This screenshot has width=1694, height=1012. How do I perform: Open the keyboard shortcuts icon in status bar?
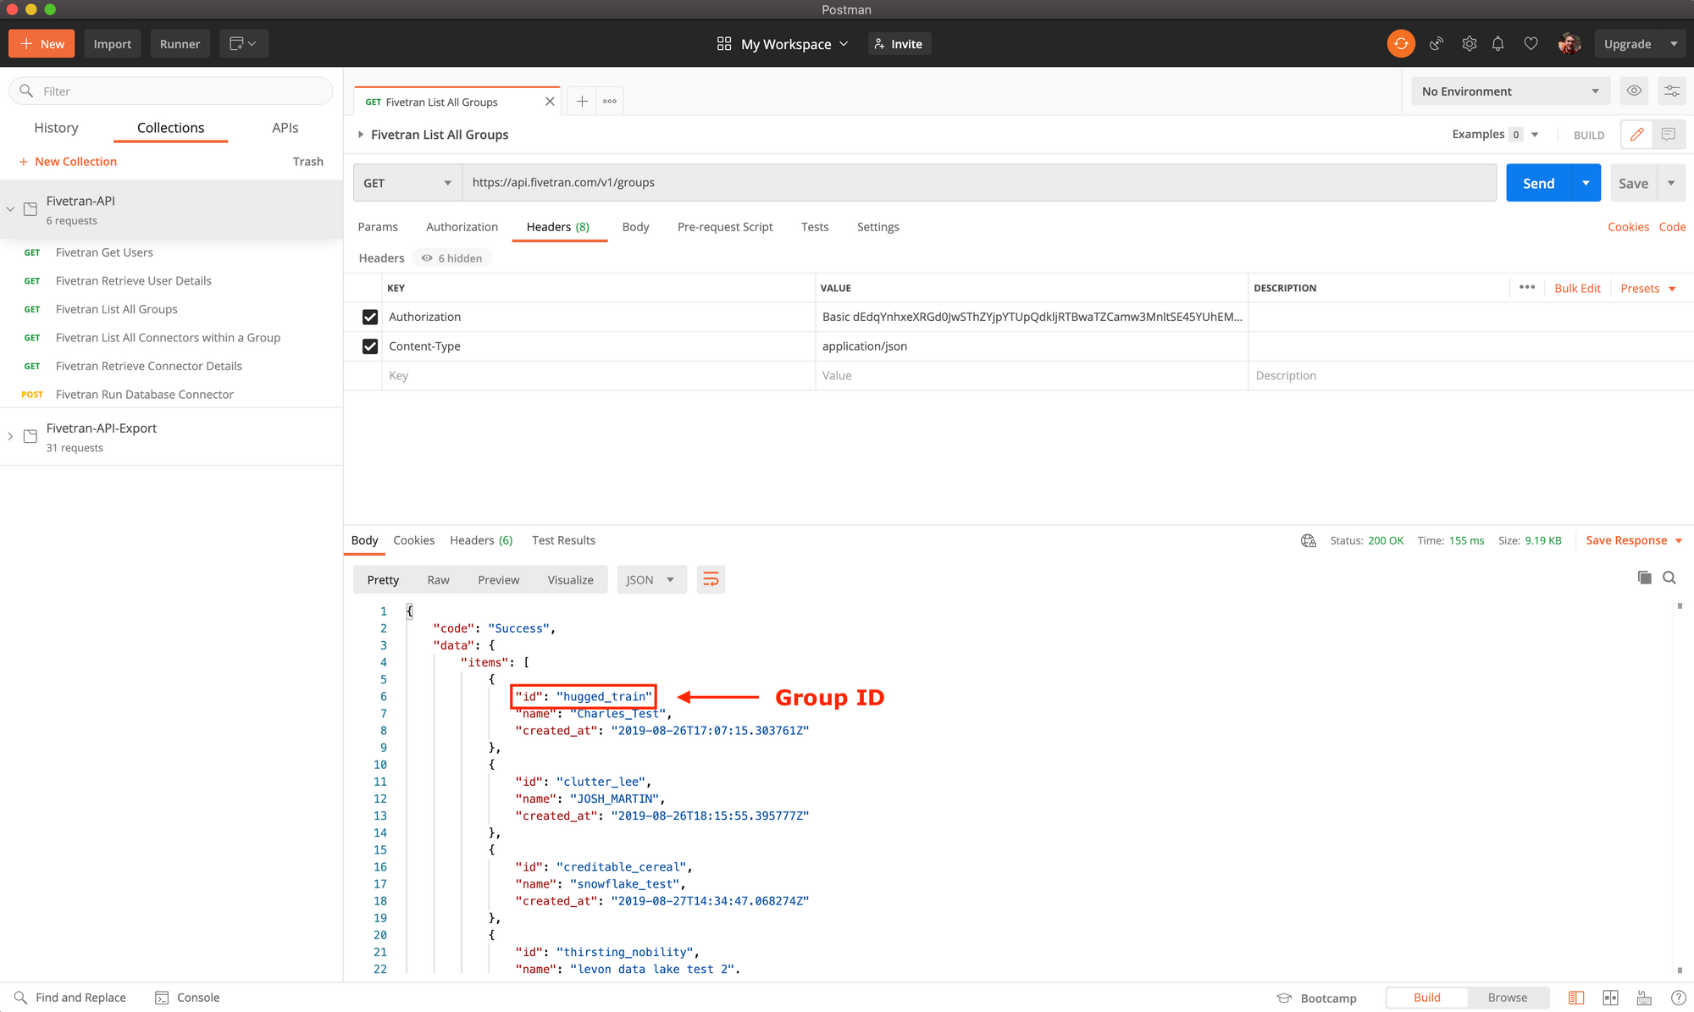[x=1644, y=998]
